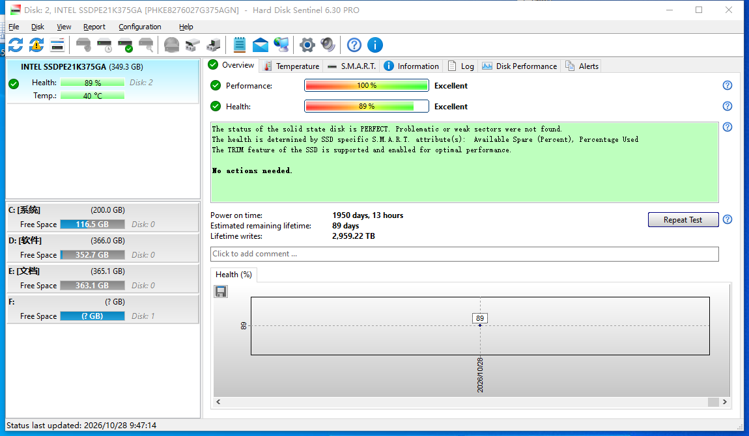The image size is (749, 436).
Task: Switch to the S.M.A.R.T. tab
Action: pos(352,66)
